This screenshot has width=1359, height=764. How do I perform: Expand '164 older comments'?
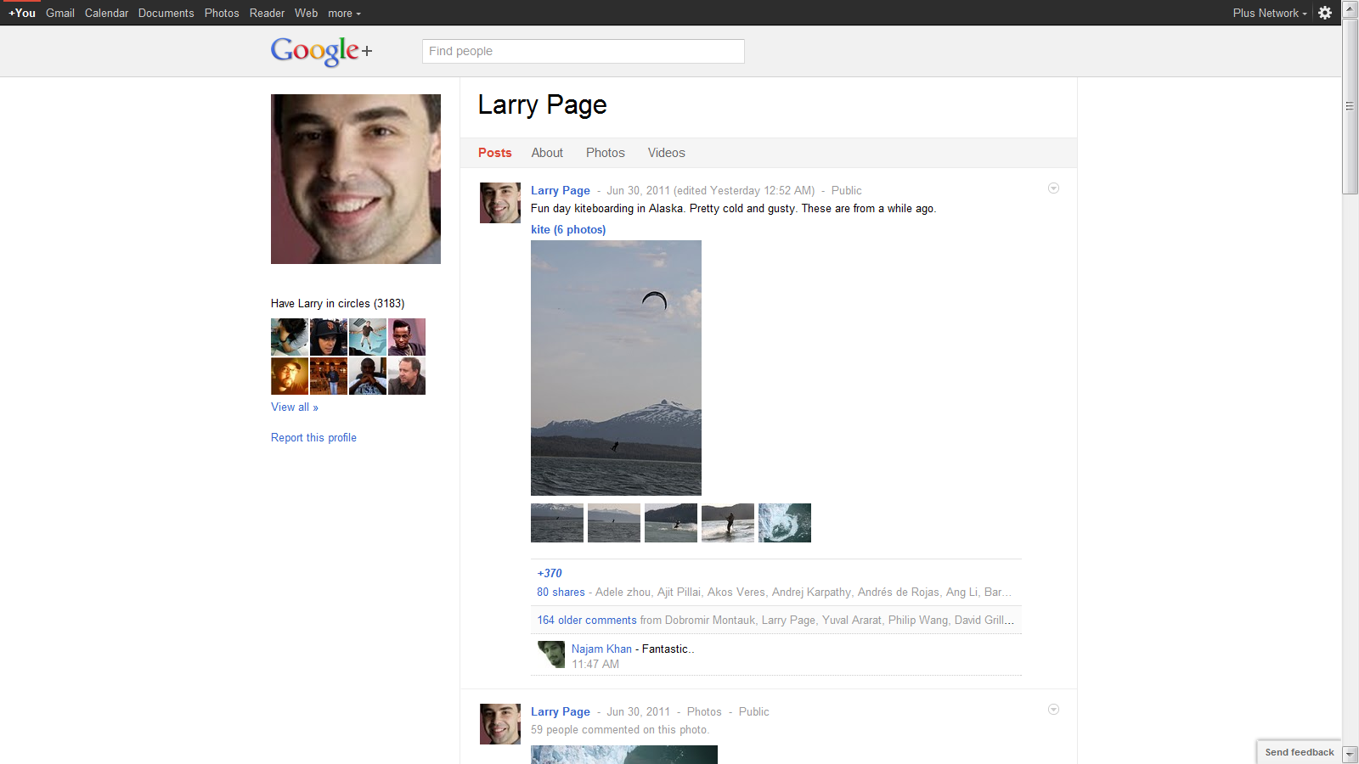point(587,621)
